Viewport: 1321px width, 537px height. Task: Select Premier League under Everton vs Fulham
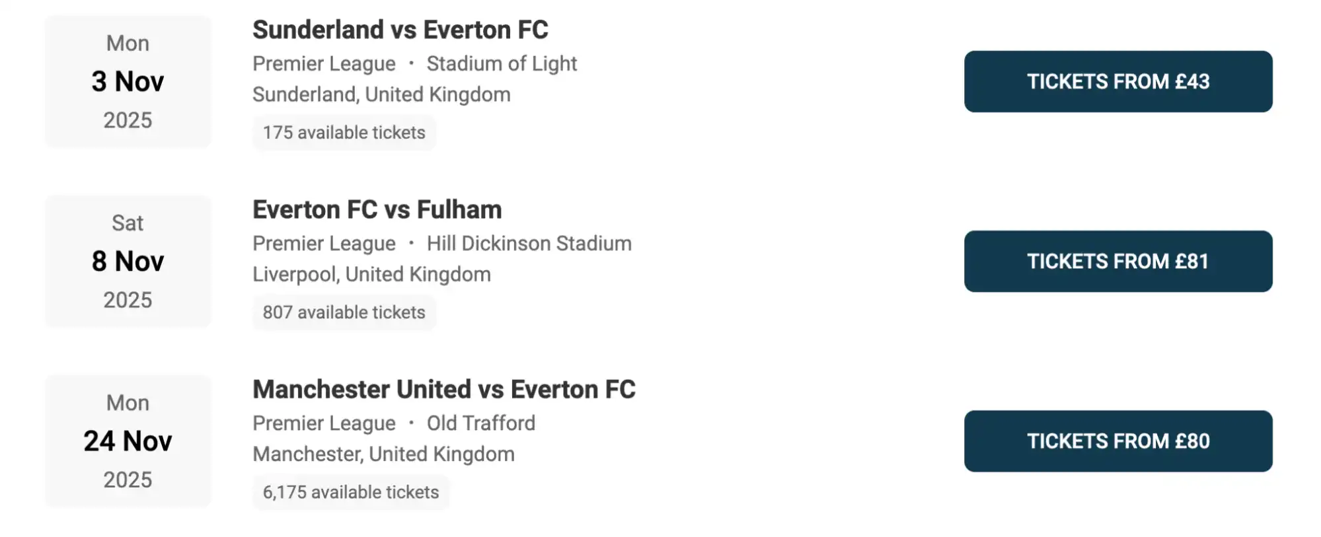point(323,243)
